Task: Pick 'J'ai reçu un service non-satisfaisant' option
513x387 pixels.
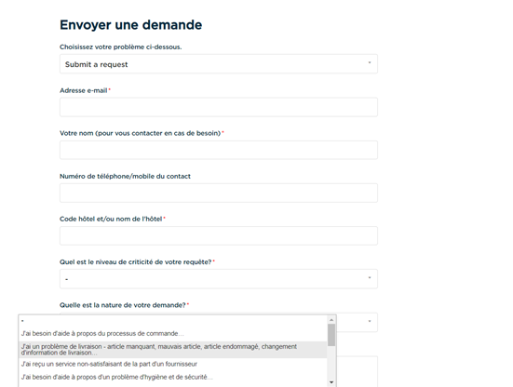Action: pos(173,364)
